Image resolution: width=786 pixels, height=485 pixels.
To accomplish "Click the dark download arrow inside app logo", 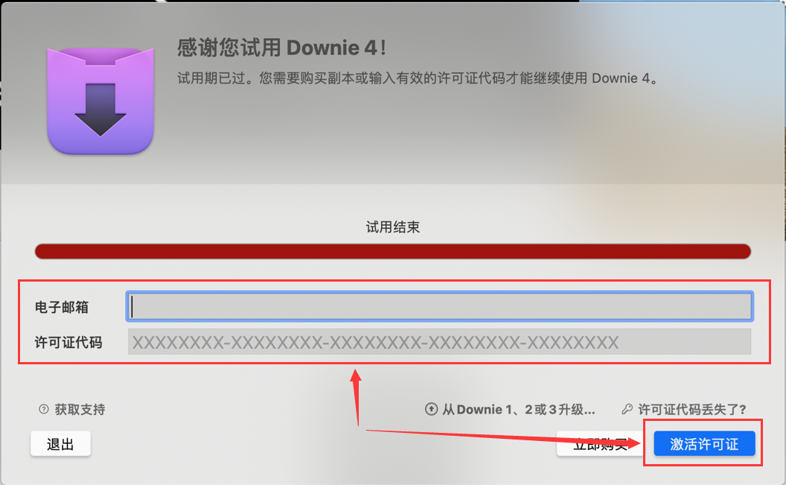I will tap(100, 110).
